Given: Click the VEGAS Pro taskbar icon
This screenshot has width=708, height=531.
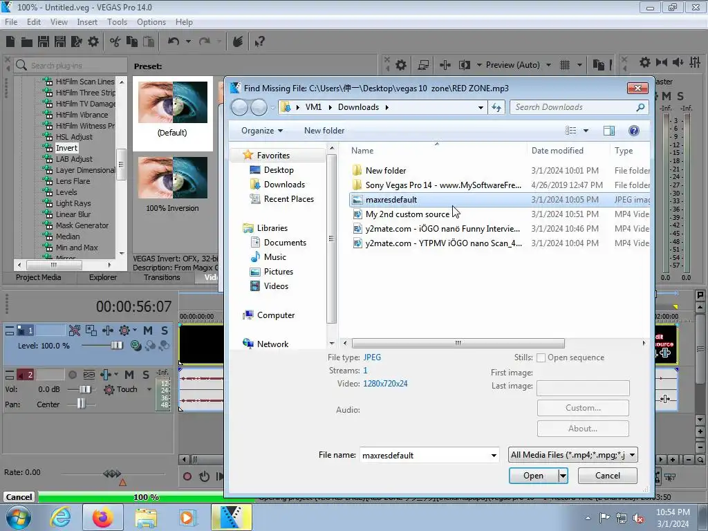Looking at the screenshot, I should pos(232,517).
